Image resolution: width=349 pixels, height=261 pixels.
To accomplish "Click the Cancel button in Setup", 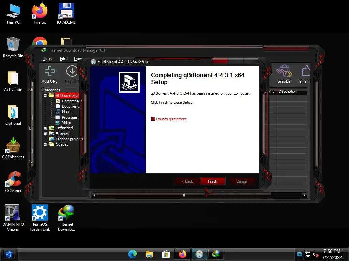I will click(x=242, y=181).
